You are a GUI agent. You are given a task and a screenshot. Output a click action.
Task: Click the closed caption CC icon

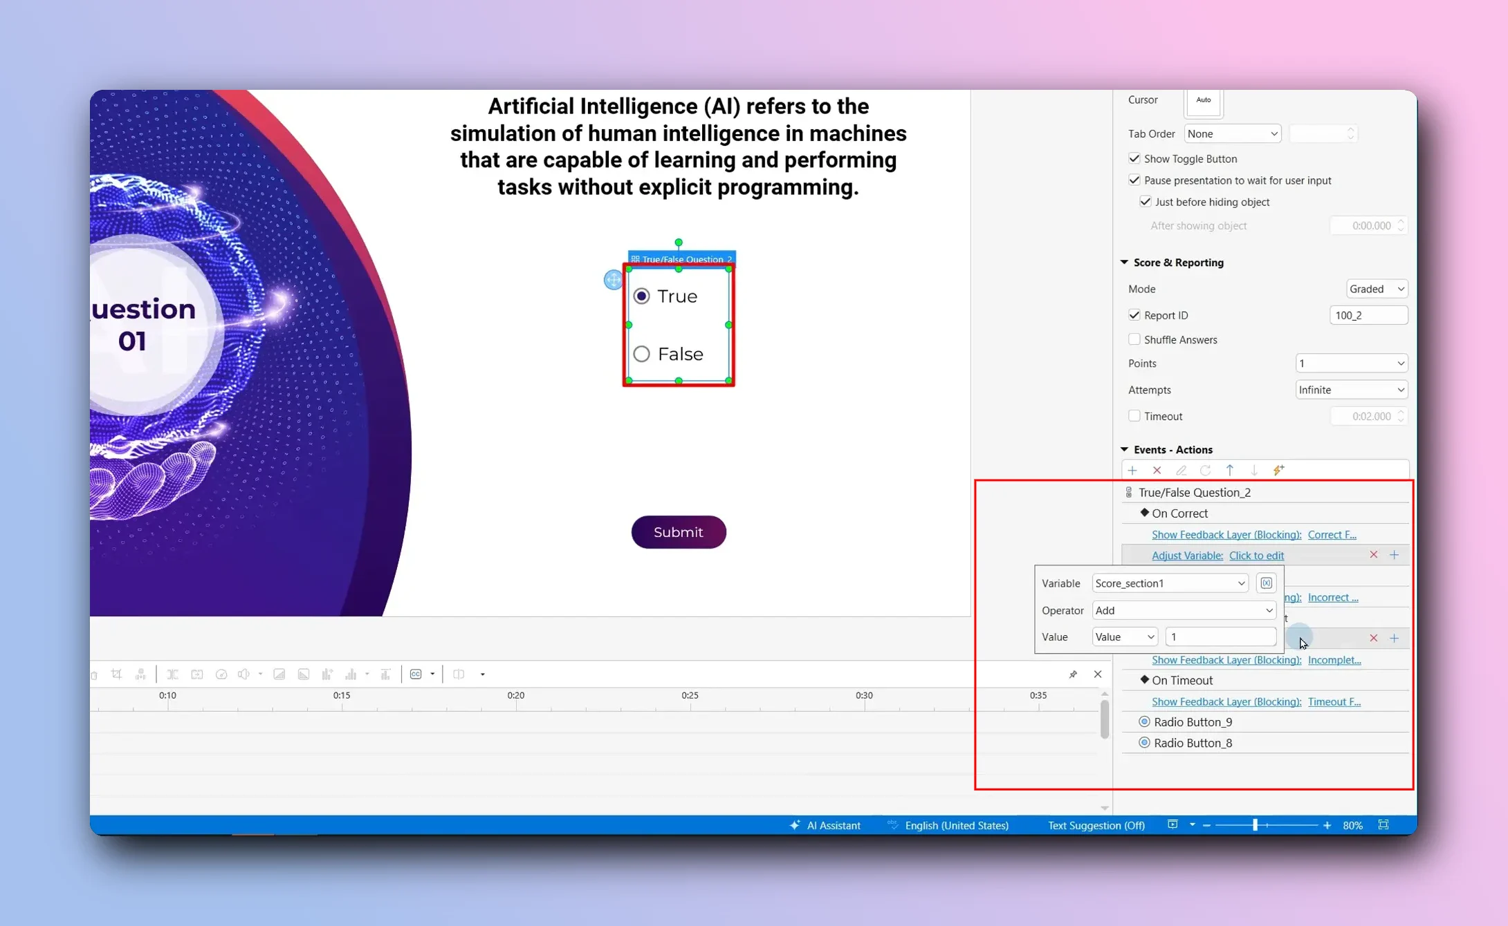(416, 674)
